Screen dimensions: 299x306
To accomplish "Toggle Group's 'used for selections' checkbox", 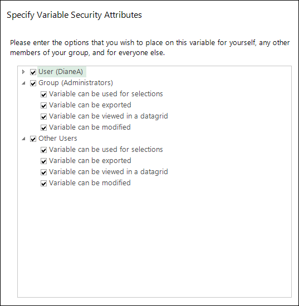I will point(43,94).
